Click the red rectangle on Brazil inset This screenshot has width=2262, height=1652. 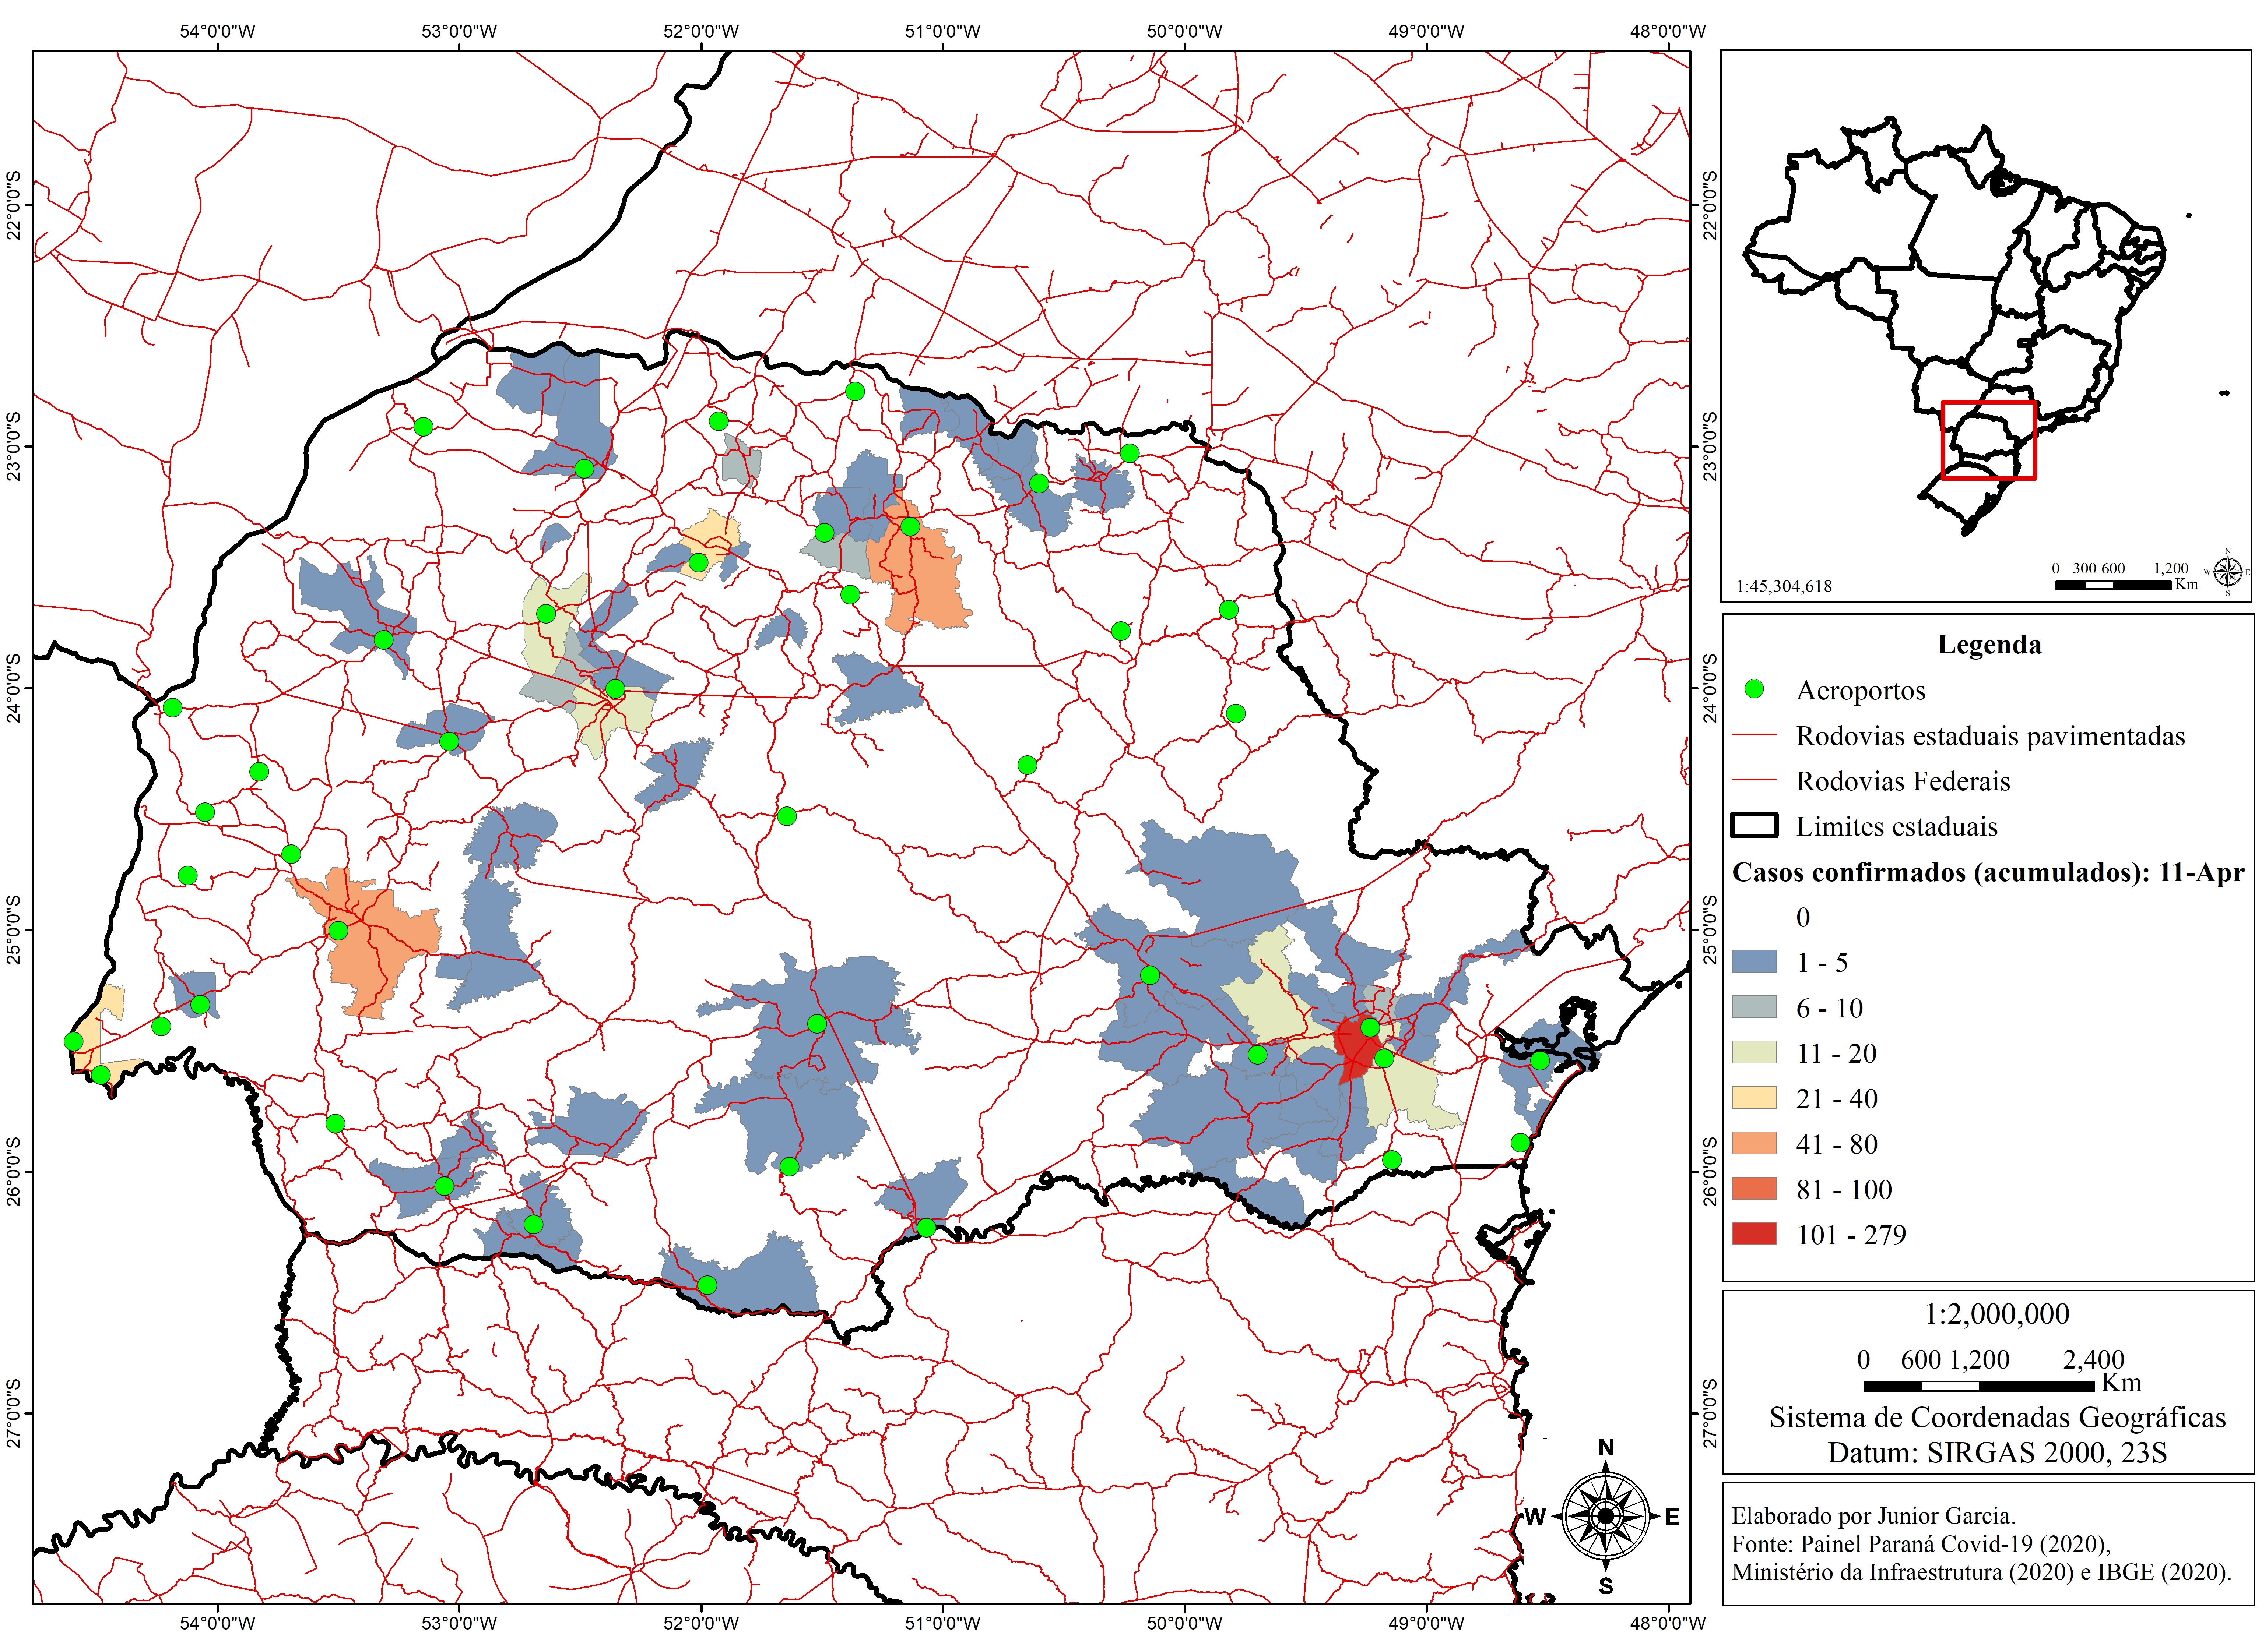click(x=1988, y=440)
